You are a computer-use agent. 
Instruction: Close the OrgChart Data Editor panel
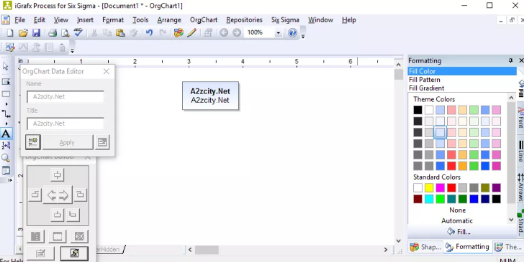(x=107, y=71)
